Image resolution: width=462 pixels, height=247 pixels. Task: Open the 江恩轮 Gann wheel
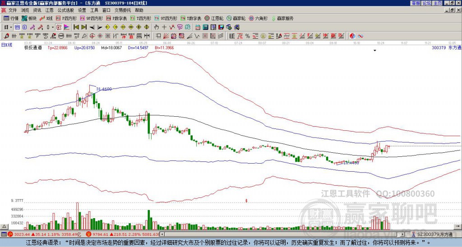tap(214, 18)
